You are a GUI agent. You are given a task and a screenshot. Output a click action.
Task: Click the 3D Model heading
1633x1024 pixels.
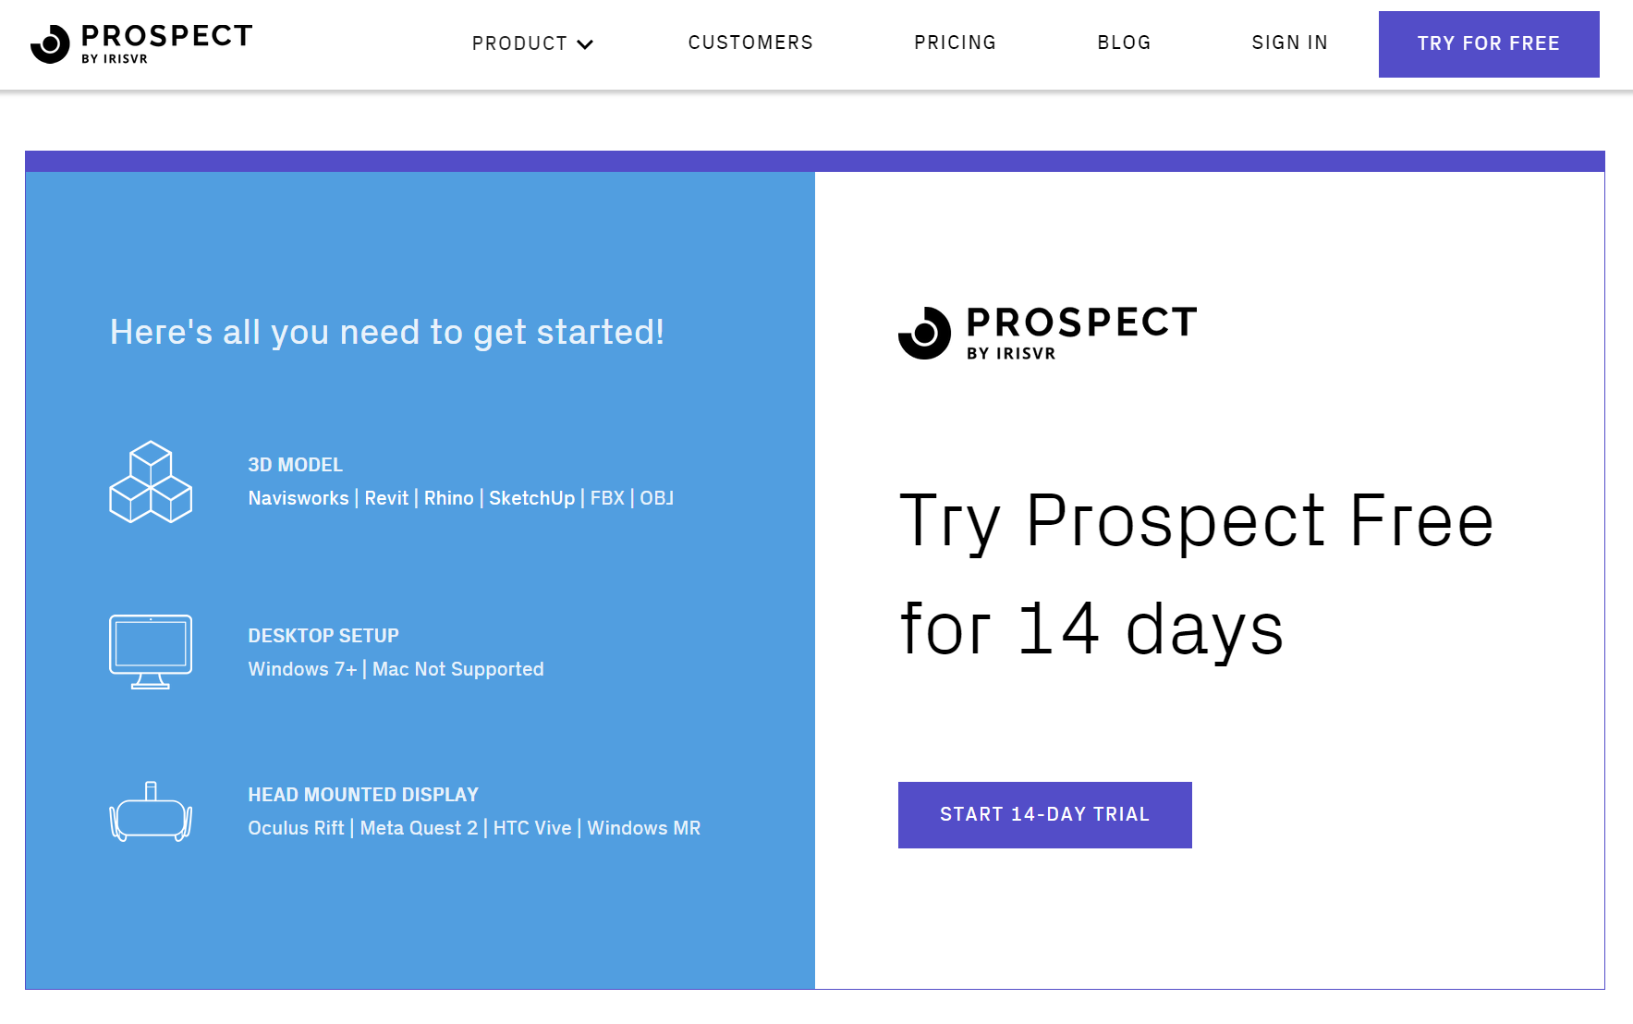coord(295,465)
